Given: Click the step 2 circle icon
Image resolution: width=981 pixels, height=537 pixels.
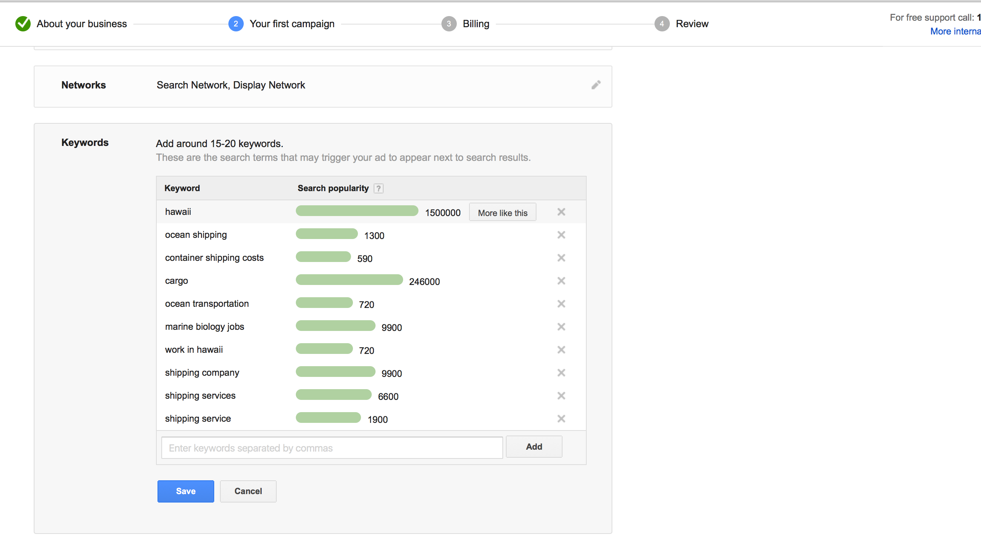Looking at the screenshot, I should (x=236, y=24).
